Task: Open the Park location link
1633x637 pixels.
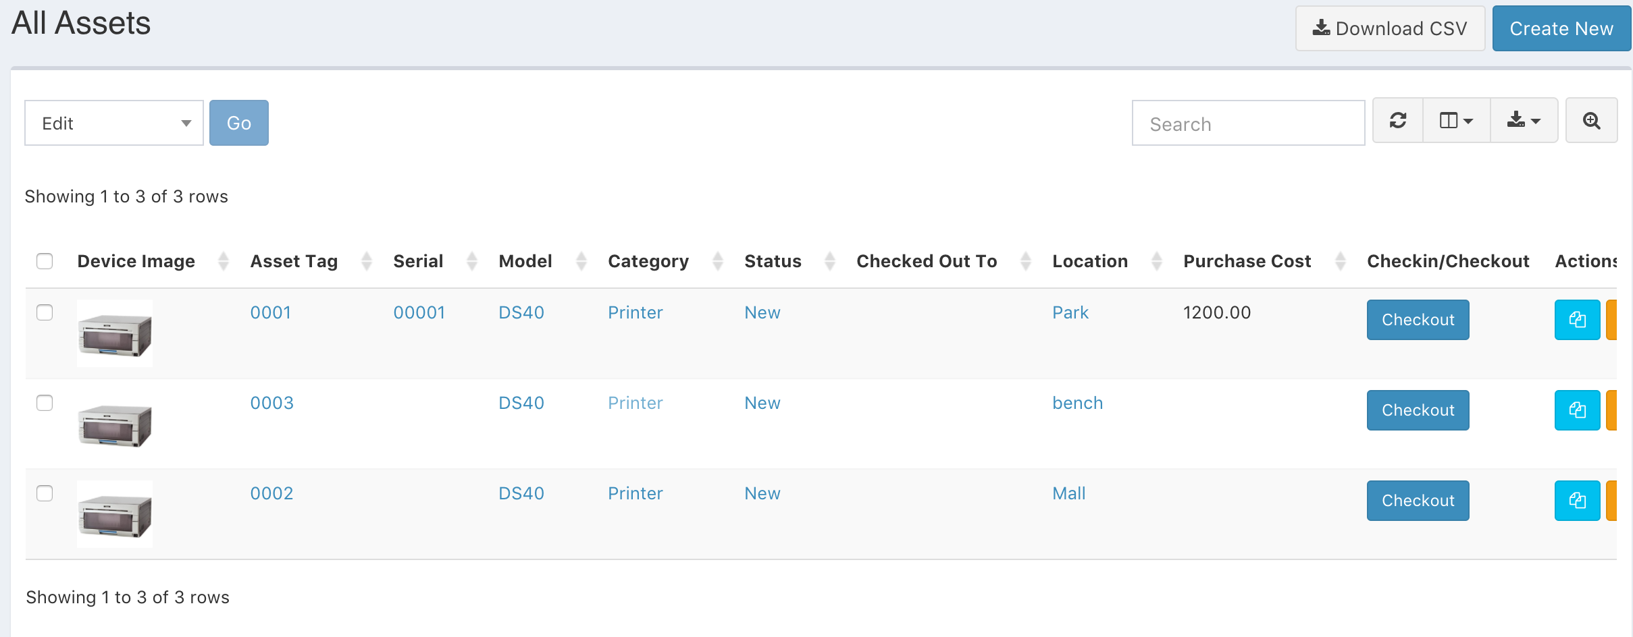Action: [1070, 312]
